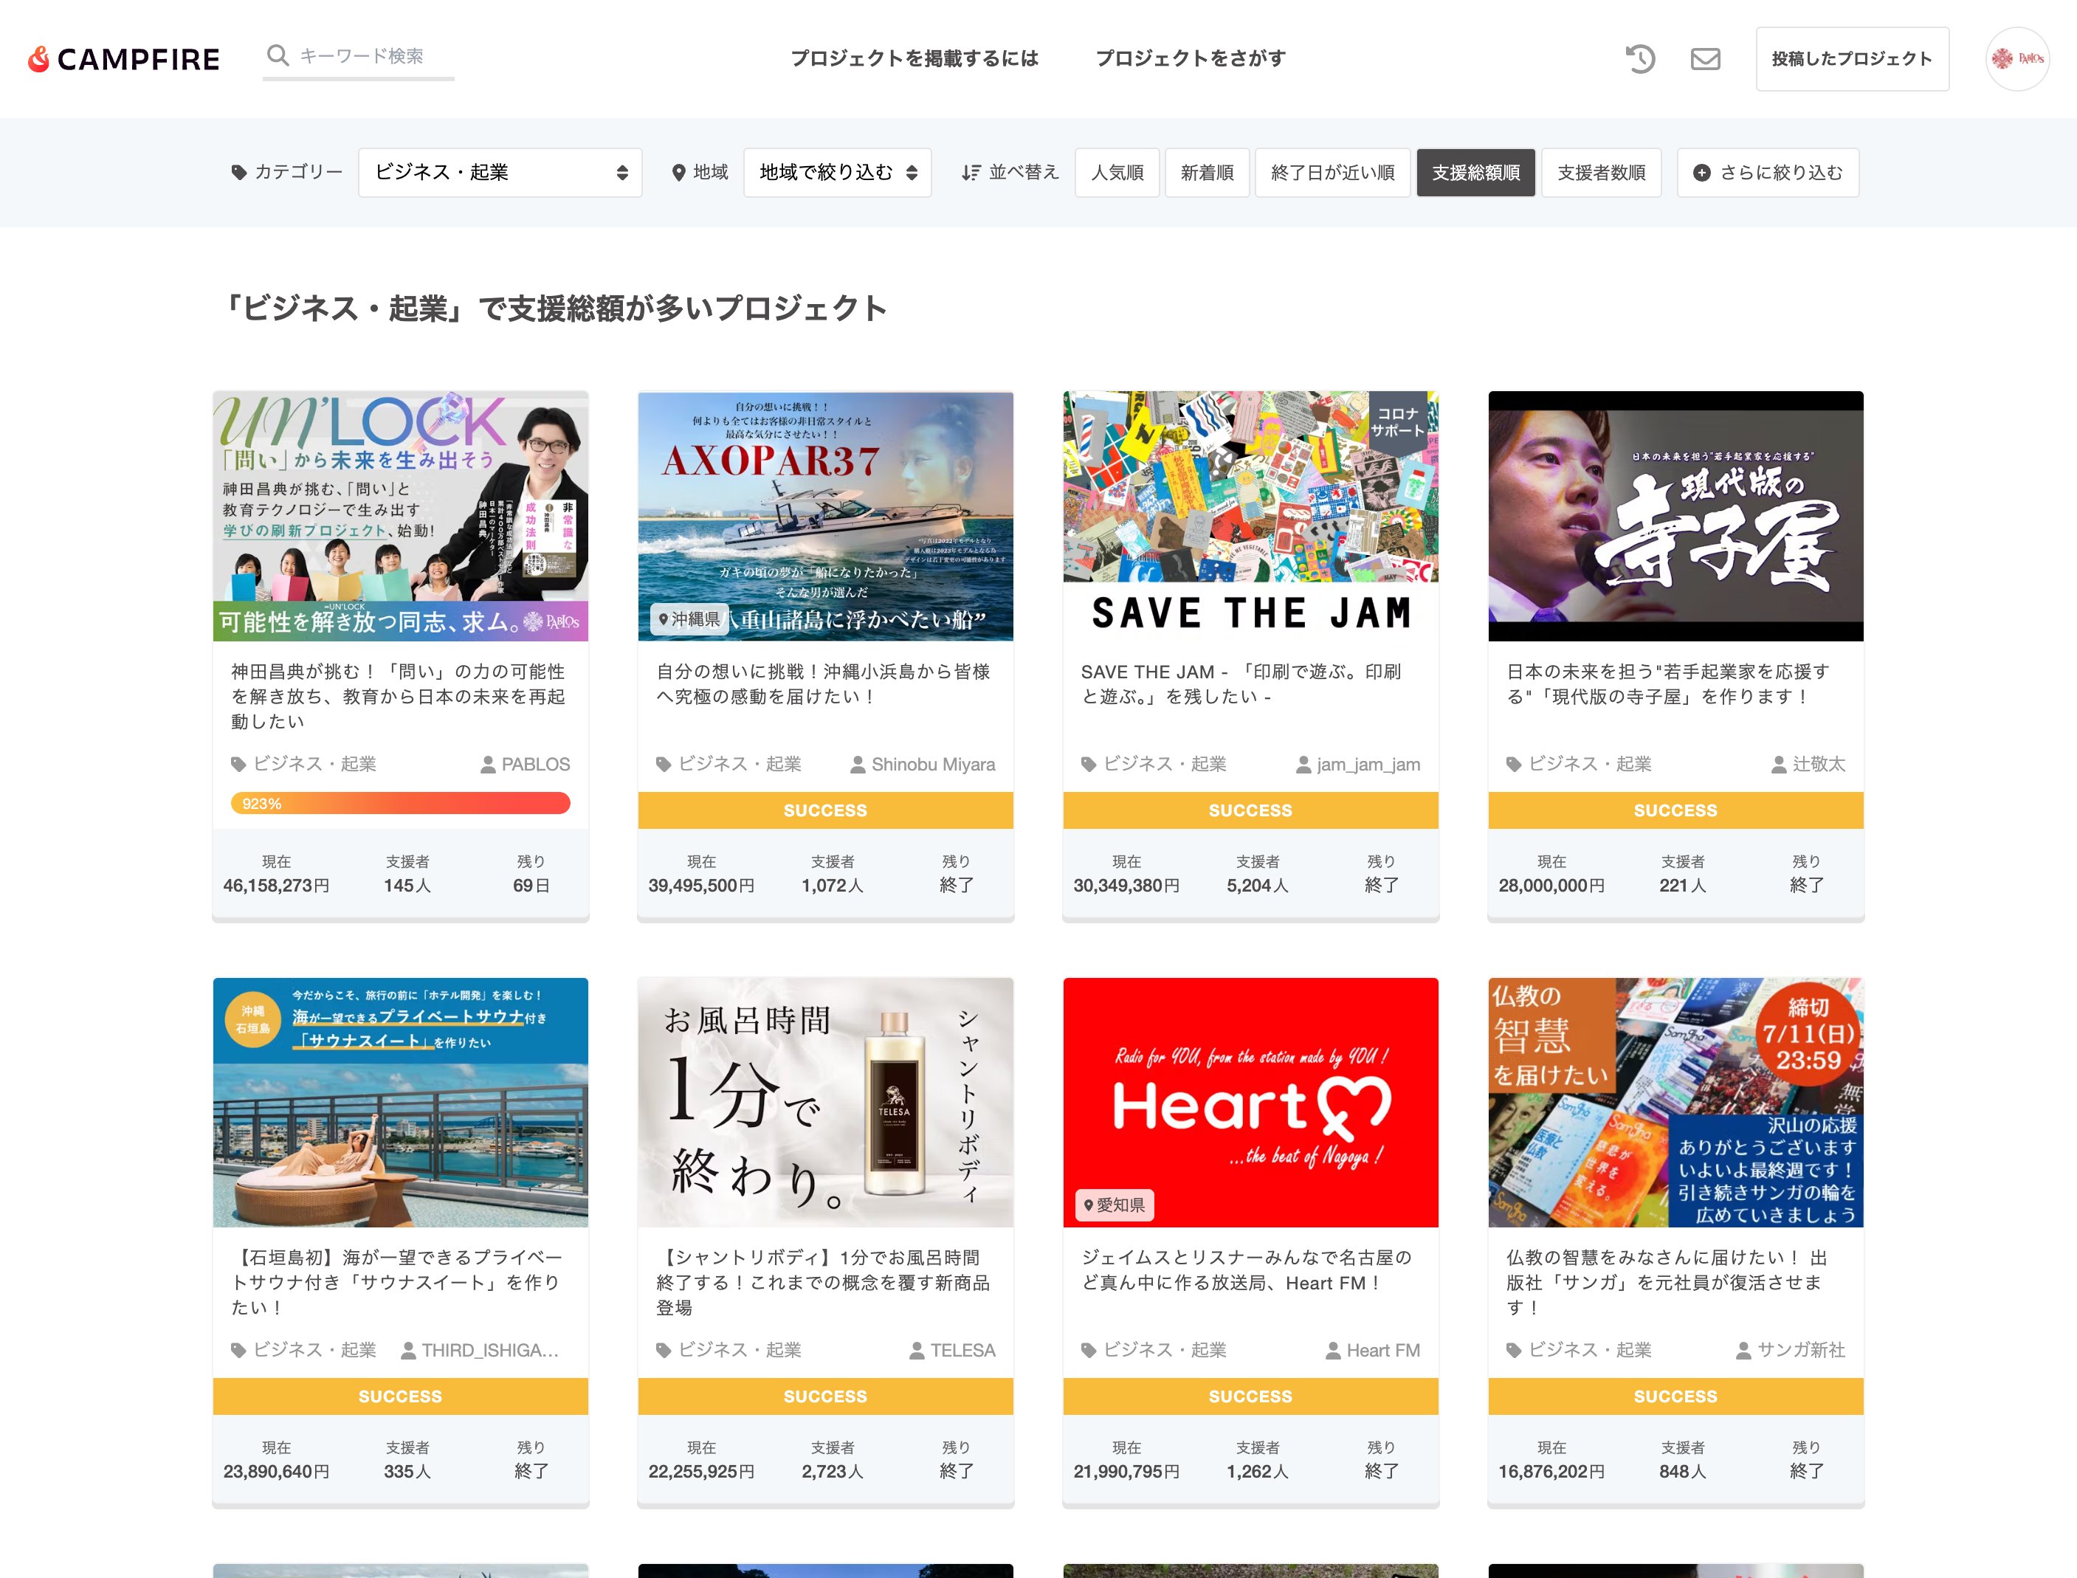Screen dimensions: 2077x1578
Task: Click TELESA owner person icon
Action: 917,1351
